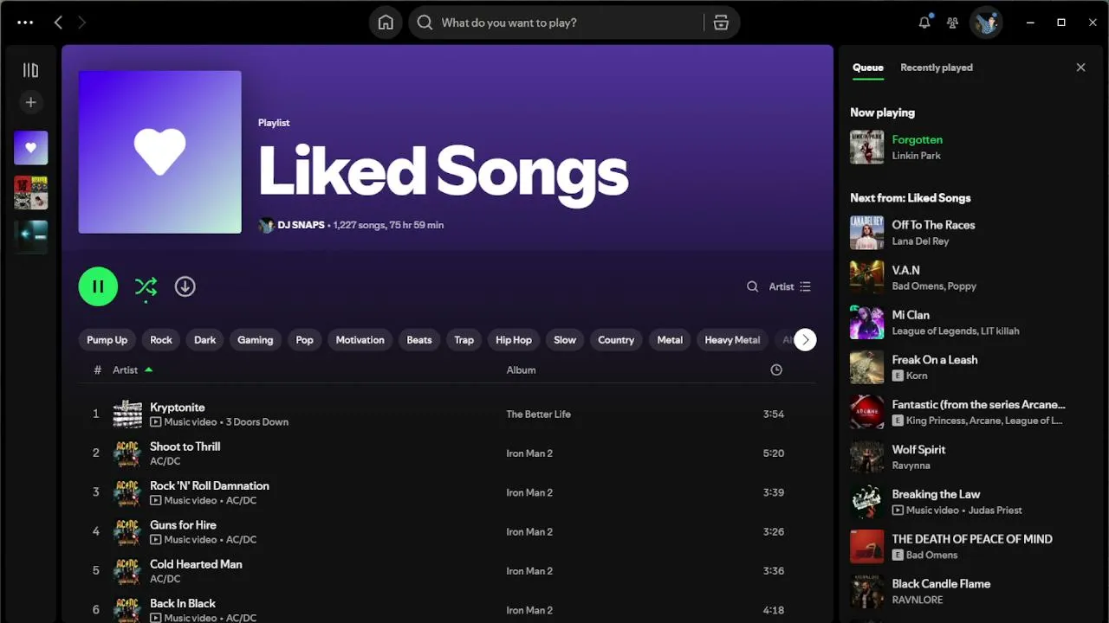Filter by the Pump Up tag
Viewport: 1109px width, 623px height.
coord(107,340)
